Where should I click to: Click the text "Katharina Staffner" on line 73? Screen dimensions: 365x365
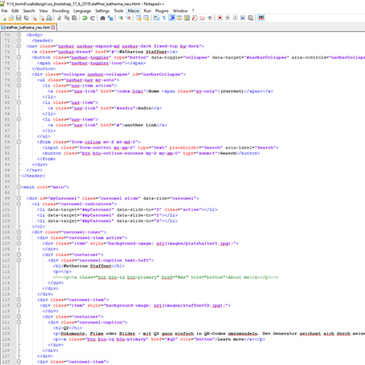(x=143, y=52)
